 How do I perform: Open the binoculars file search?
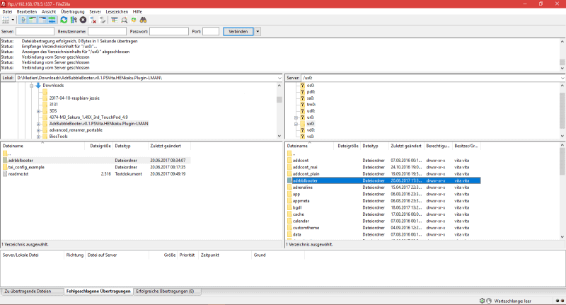pos(144,20)
